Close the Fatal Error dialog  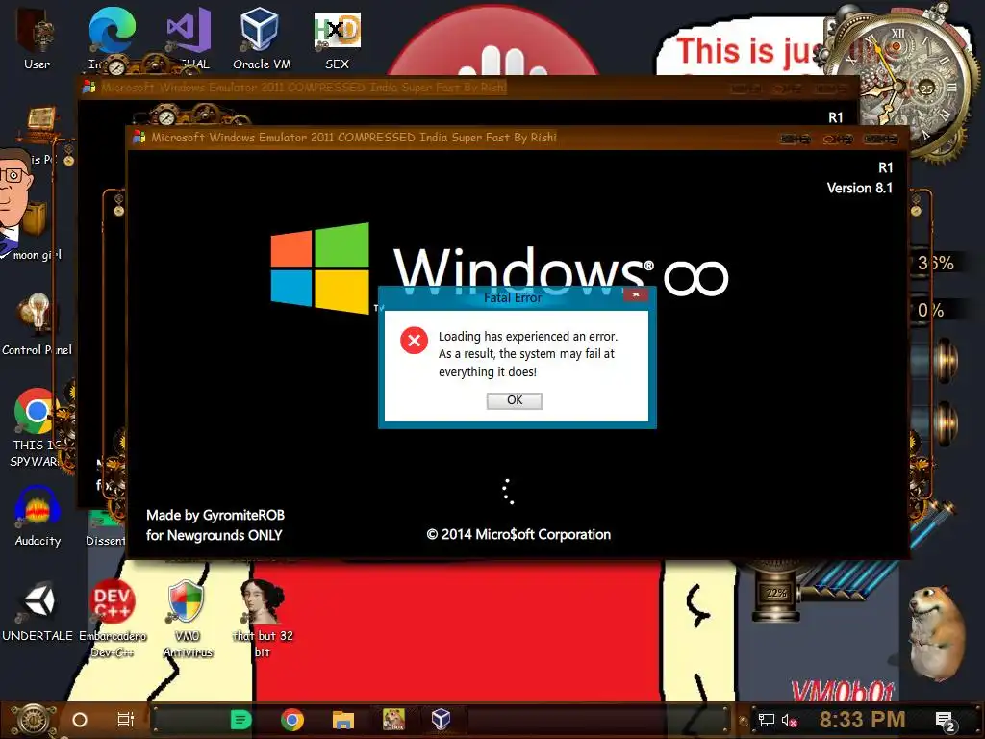click(636, 294)
